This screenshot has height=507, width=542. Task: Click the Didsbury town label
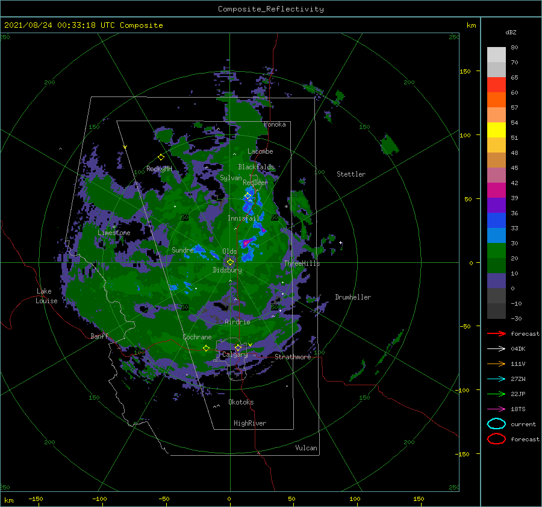coord(227,270)
